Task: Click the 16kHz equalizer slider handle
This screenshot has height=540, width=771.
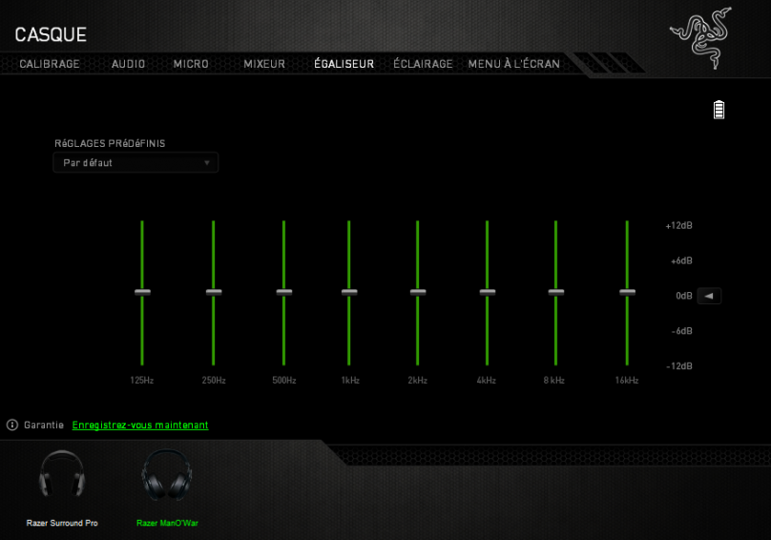Action: point(627,292)
